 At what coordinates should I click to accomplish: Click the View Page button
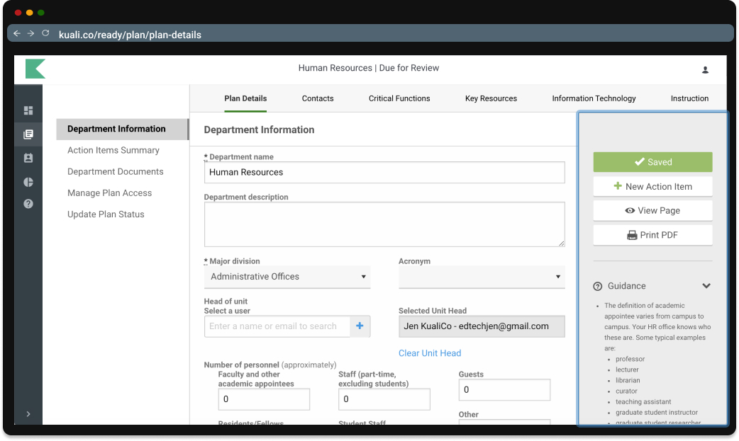point(652,211)
